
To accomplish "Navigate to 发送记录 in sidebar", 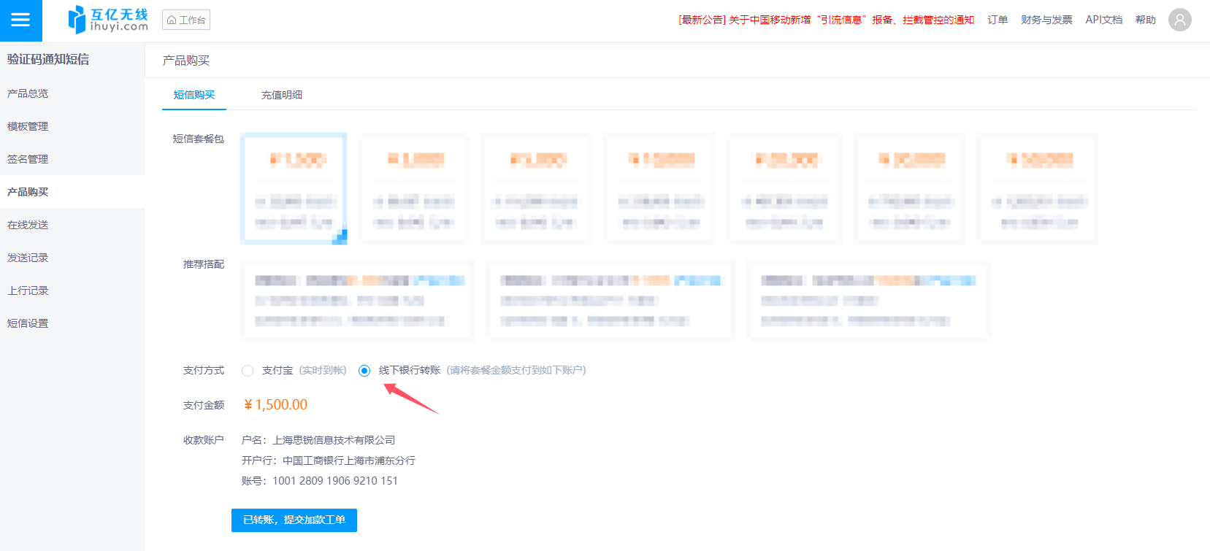I will point(28,258).
